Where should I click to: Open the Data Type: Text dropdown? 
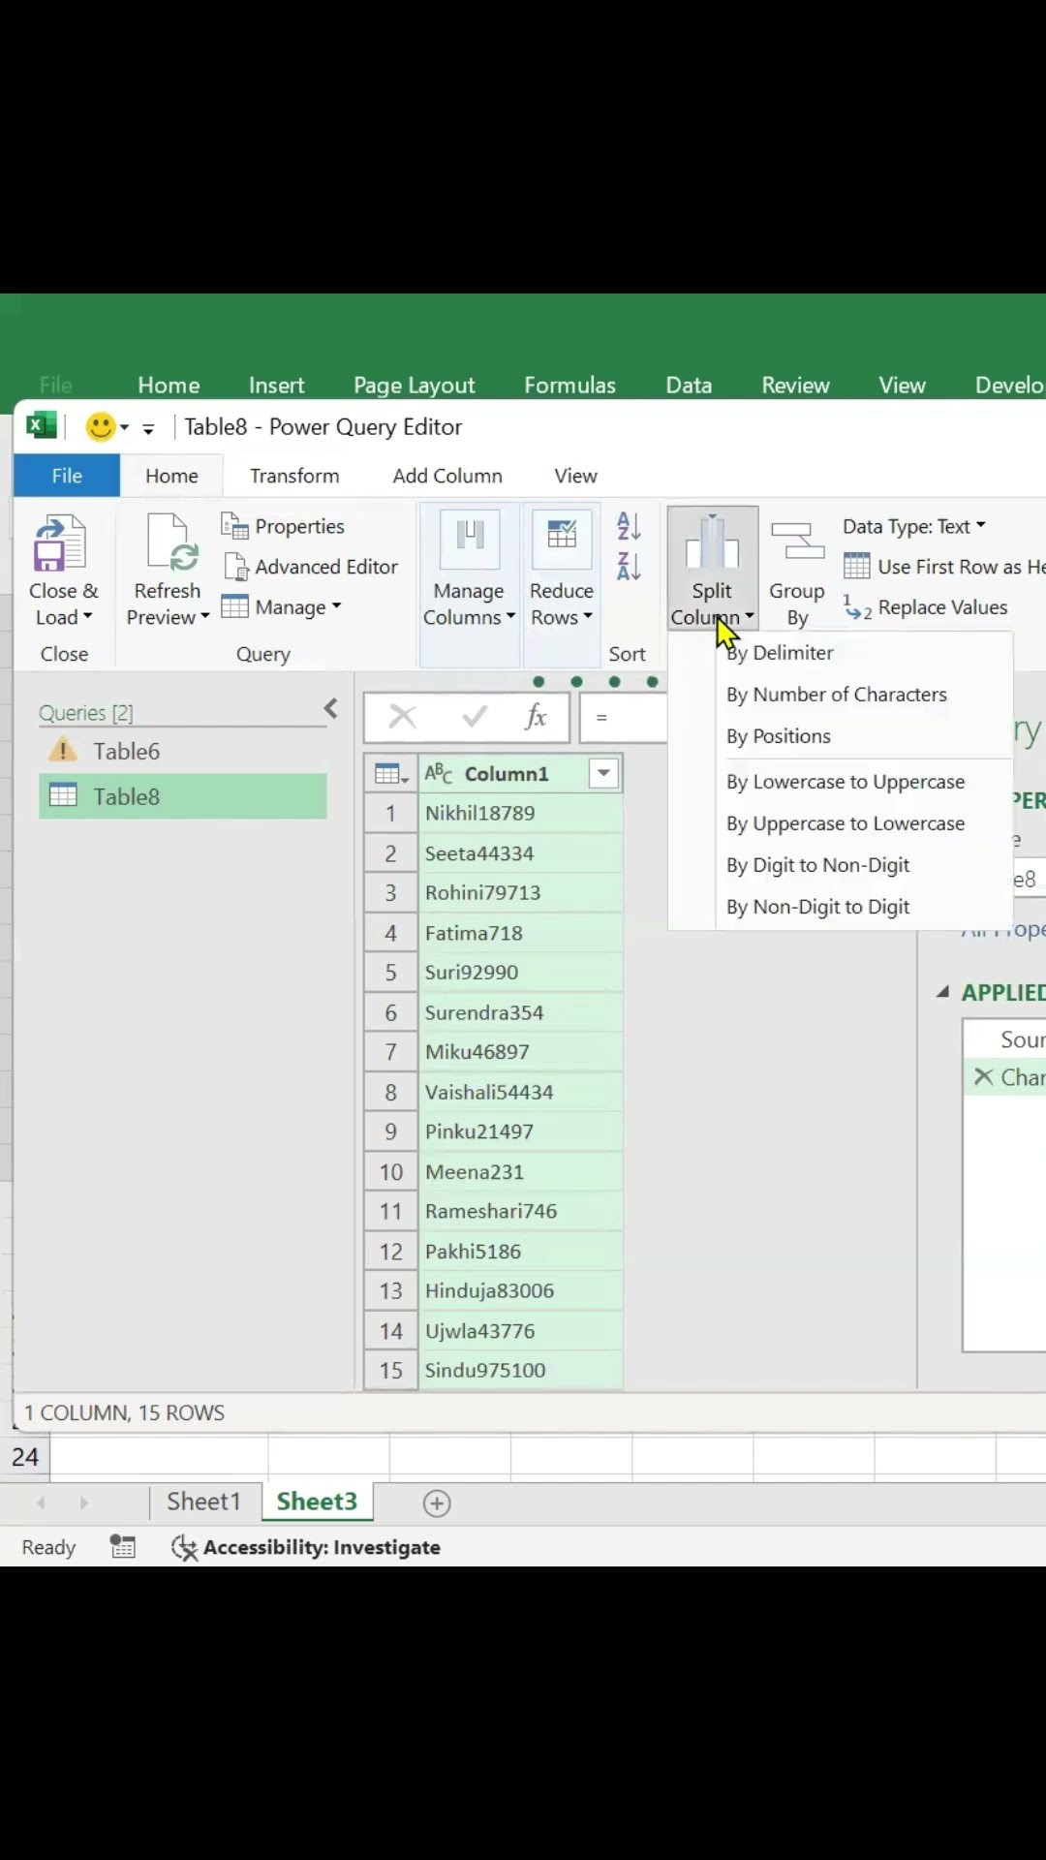(x=914, y=526)
